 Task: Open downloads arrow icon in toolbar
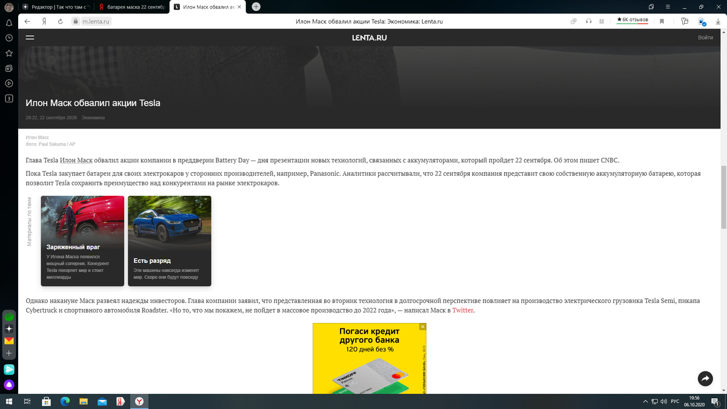pyautogui.click(x=717, y=21)
